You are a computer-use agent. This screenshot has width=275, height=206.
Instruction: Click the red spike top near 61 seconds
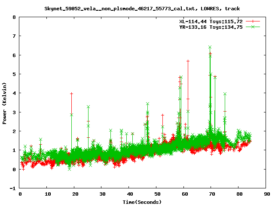point(188,61)
